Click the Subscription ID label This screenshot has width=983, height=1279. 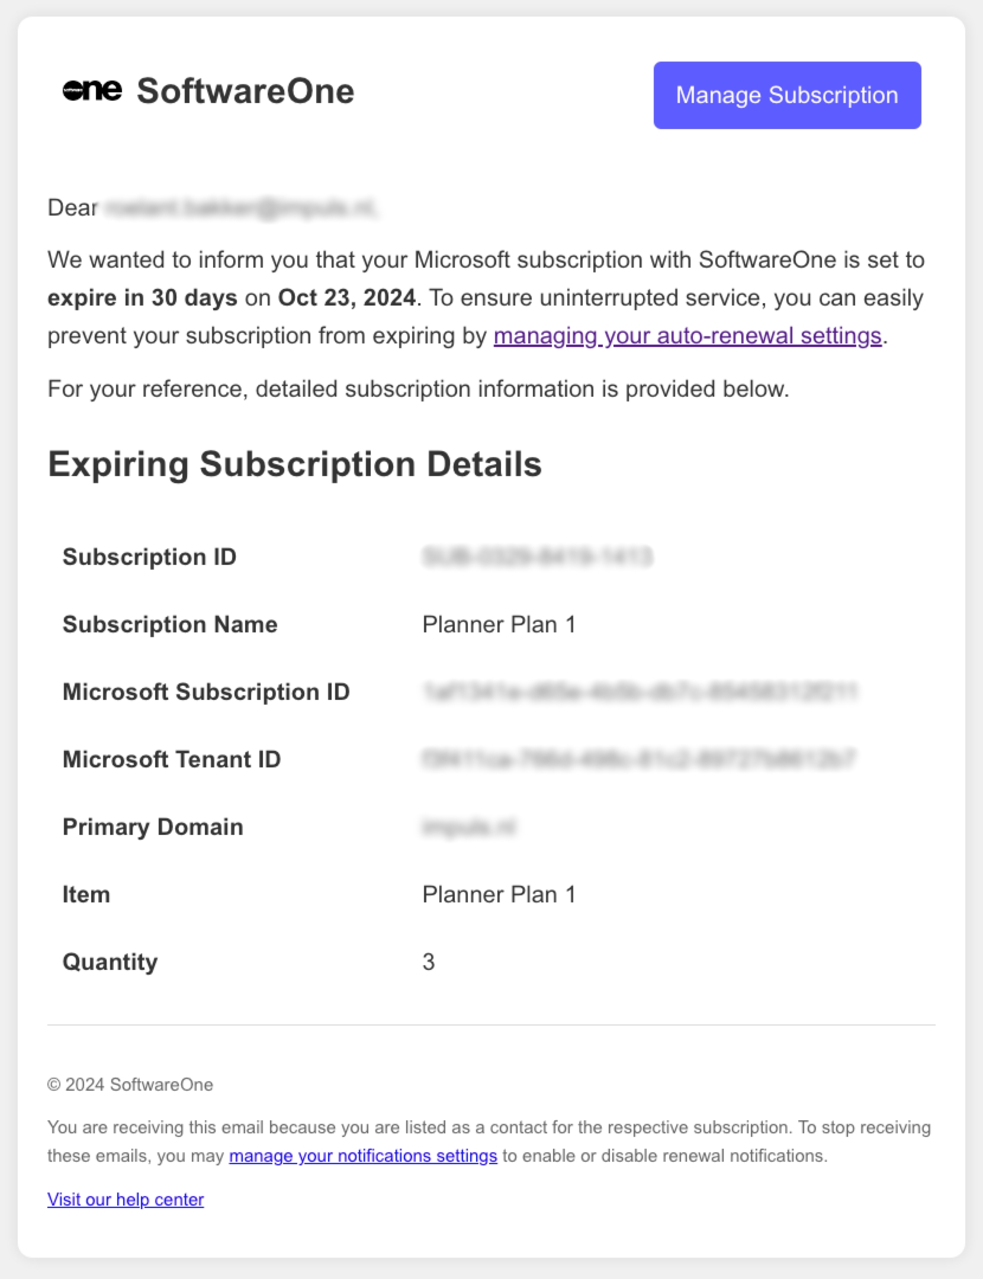pos(149,557)
